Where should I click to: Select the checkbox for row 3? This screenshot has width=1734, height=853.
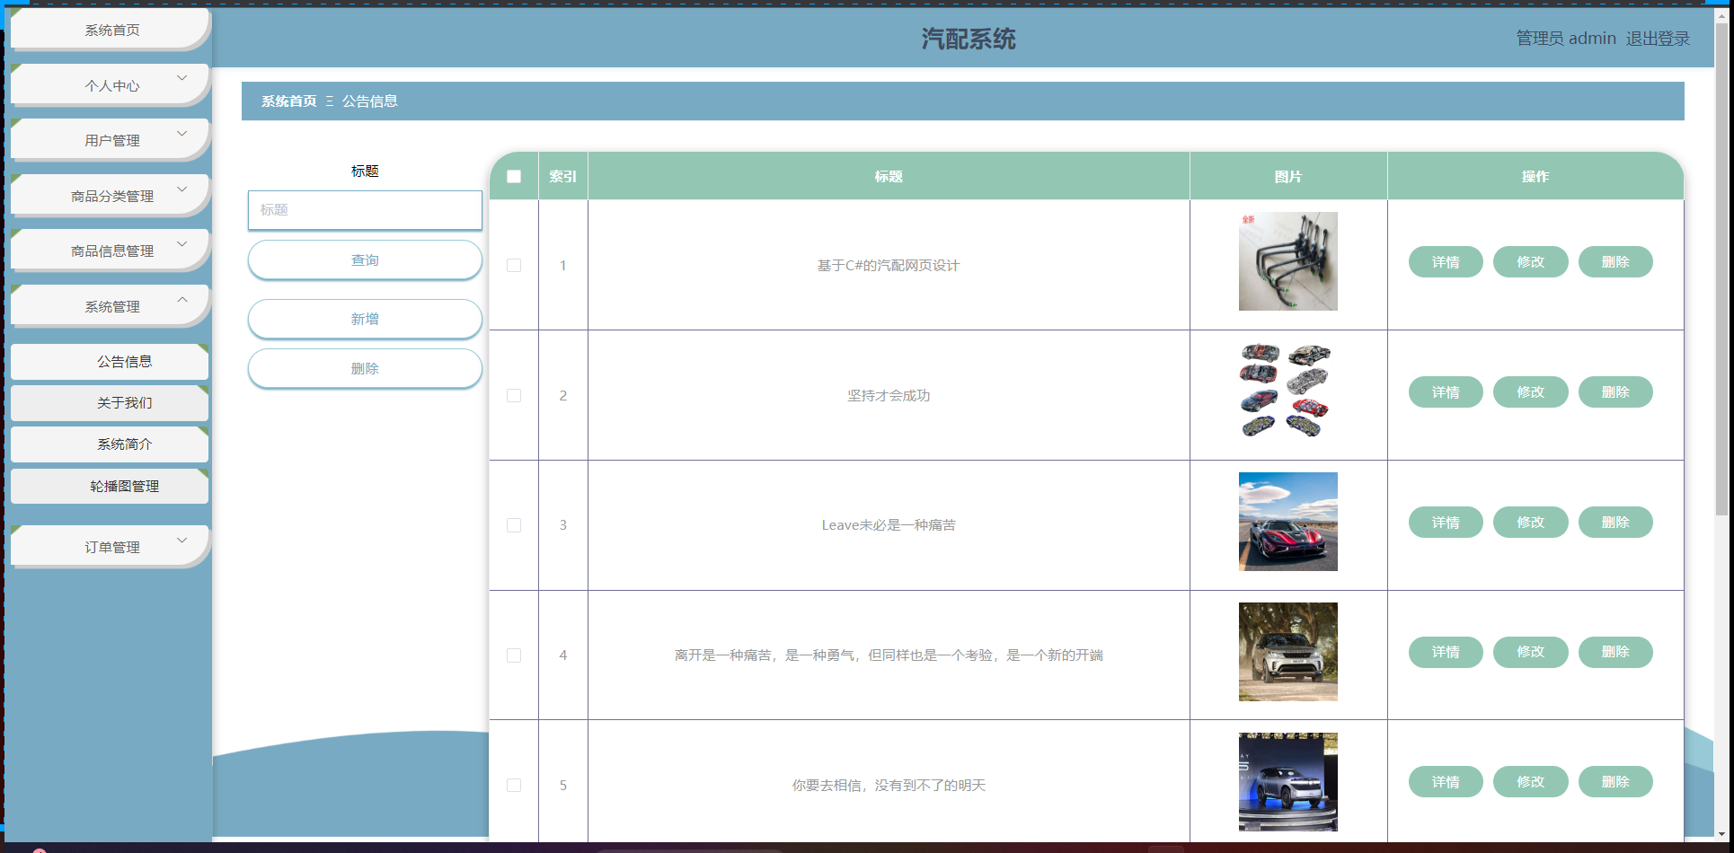pos(514,525)
